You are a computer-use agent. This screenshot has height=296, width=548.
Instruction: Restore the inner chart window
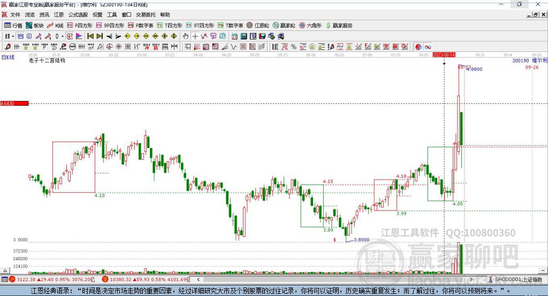click(x=536, y=14)
